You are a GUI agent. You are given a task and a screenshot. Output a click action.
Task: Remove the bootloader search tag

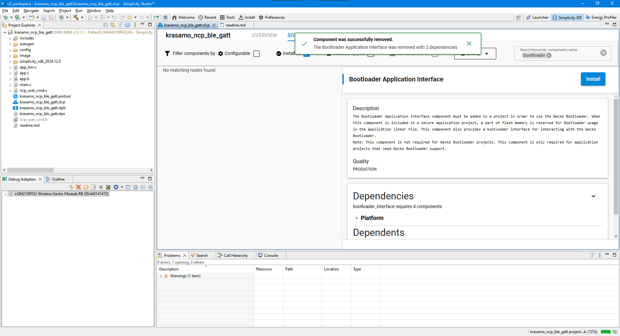point(549,55)
